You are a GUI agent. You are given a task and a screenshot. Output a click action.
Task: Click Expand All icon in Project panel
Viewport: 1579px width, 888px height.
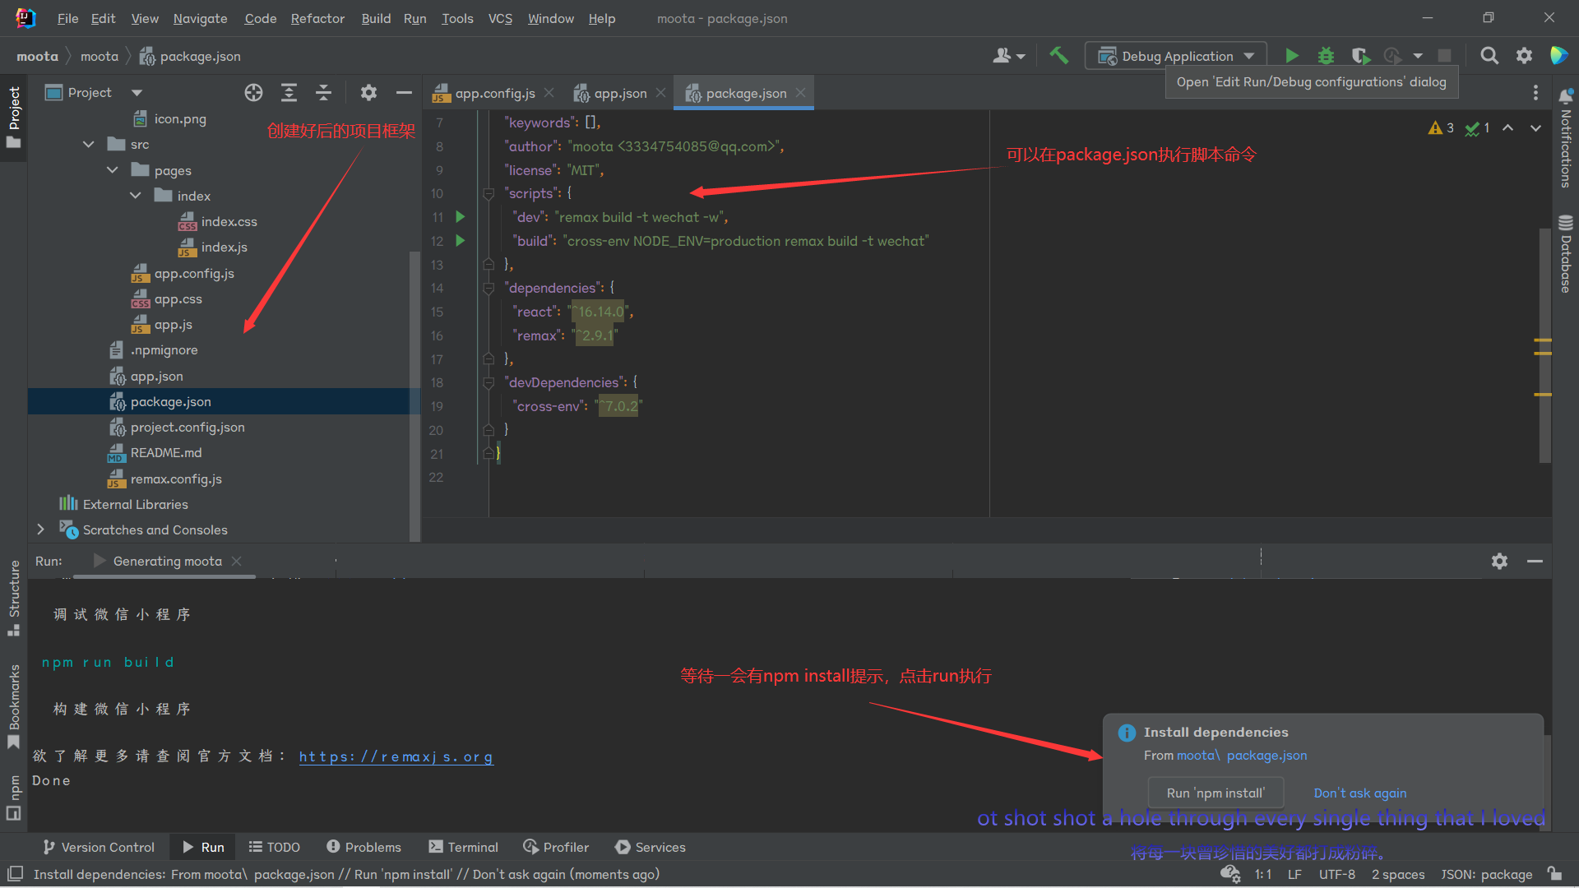[x=289, y=93]
